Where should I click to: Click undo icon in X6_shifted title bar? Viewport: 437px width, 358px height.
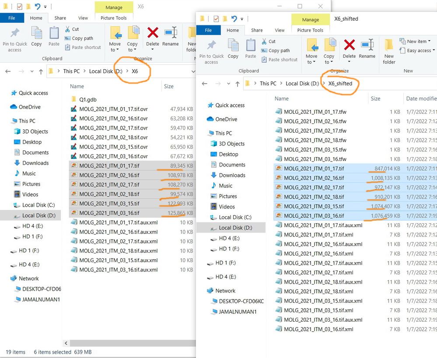tap(234, 19)
